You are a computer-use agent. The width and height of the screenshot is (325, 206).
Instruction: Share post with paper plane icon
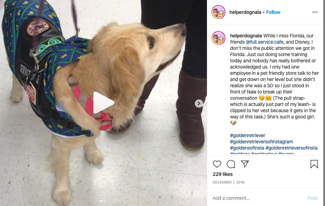click(x=245, y=164)
